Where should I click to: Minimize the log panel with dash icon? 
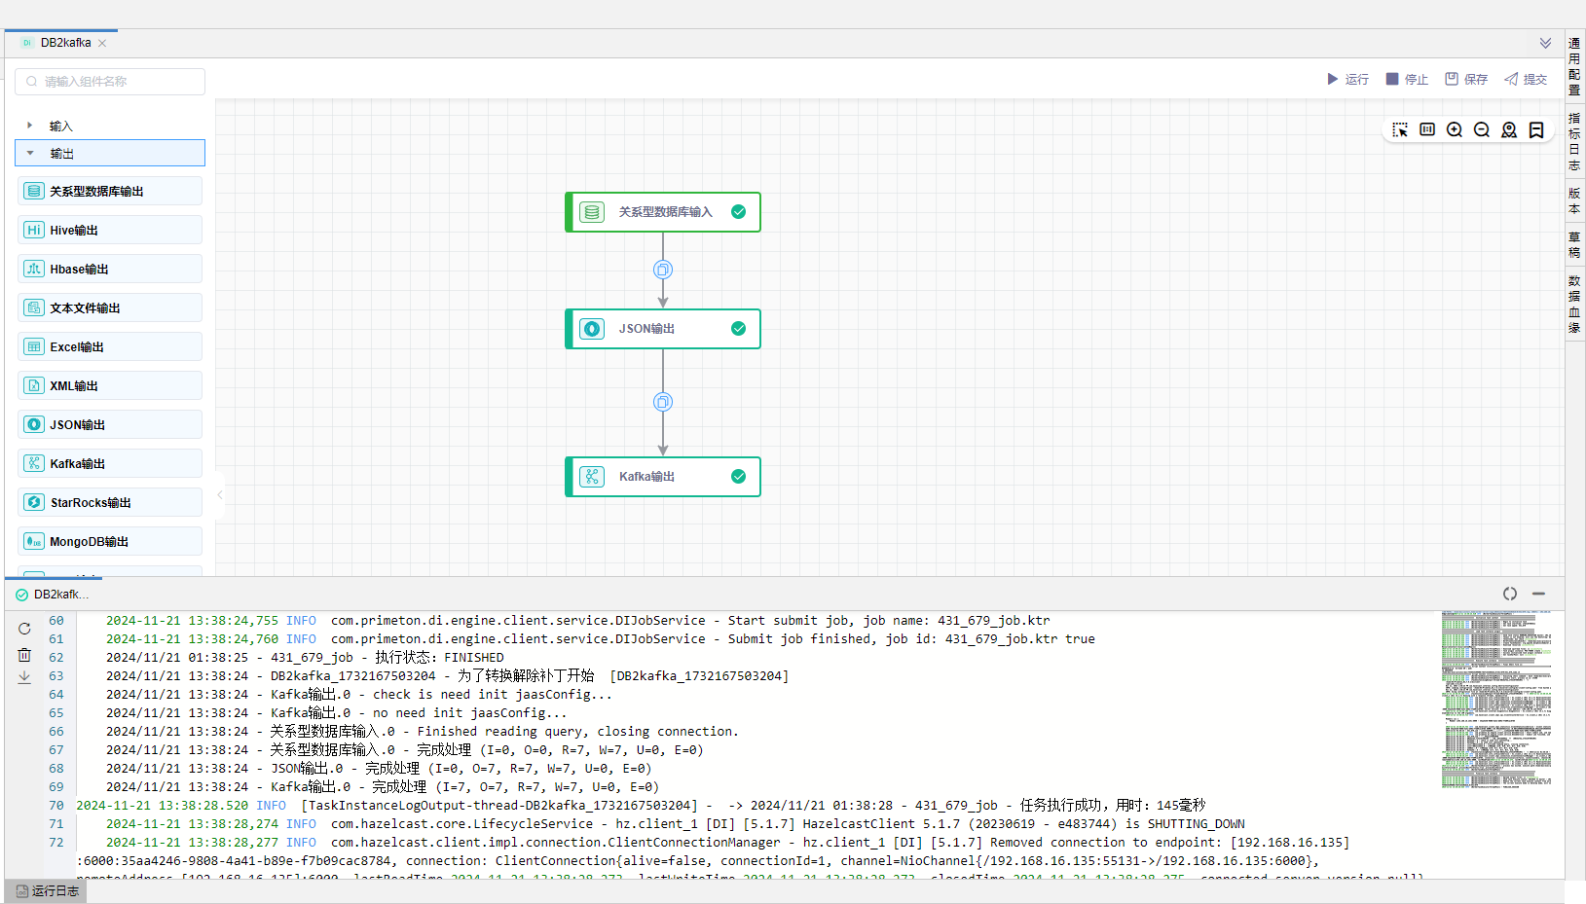tap(1538, 594)
